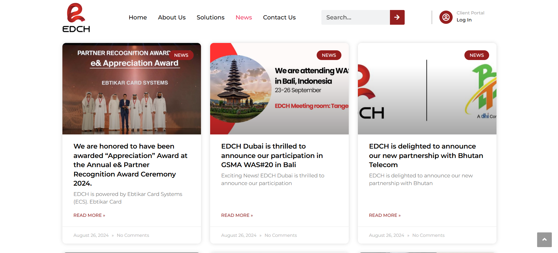Open the 'Appreciation Award' article headline
Screen dimensions: 558x253
130,165
